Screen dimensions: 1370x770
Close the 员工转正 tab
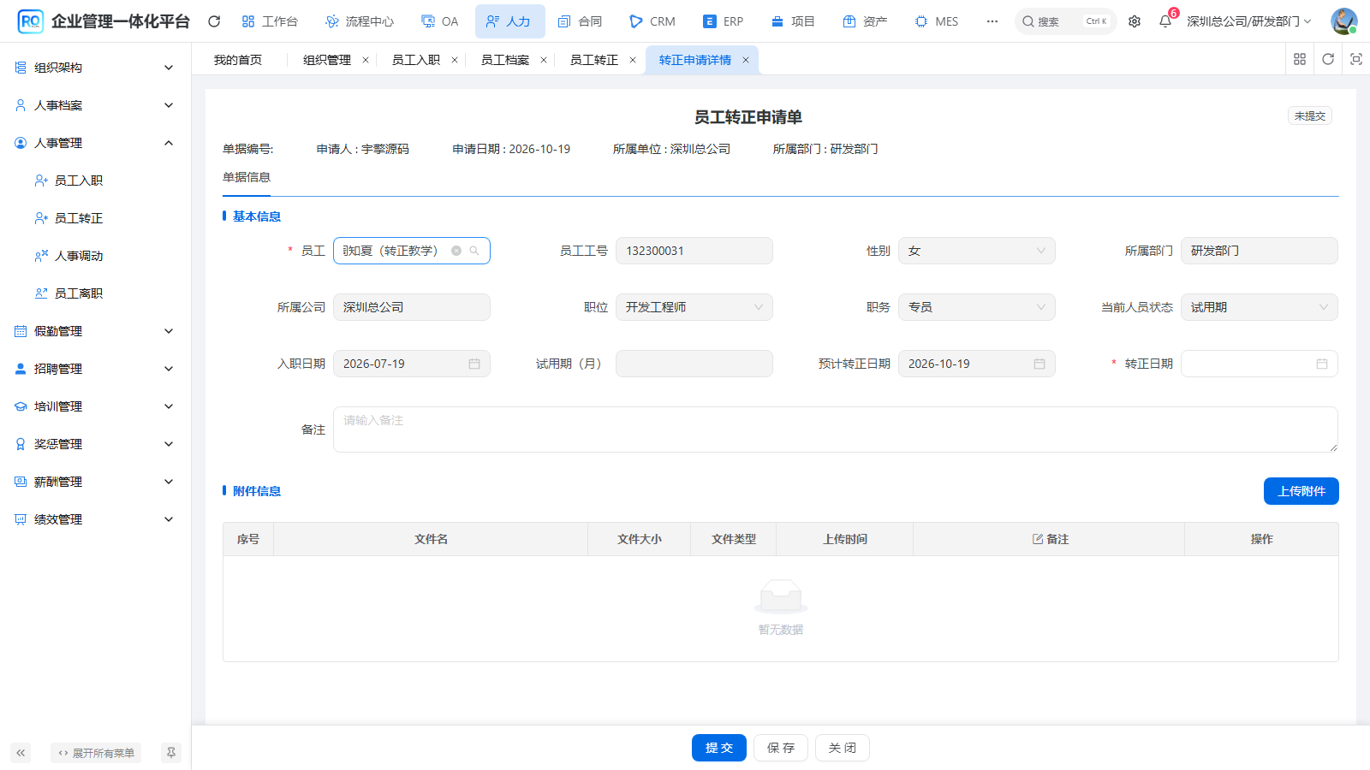633,60
